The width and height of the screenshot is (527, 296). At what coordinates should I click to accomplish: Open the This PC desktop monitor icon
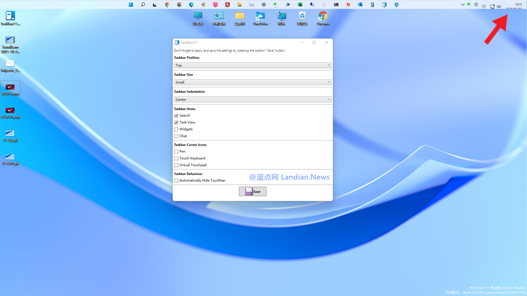198,19
